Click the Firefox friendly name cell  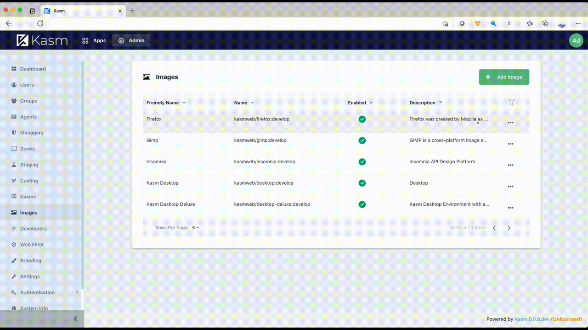154,119
